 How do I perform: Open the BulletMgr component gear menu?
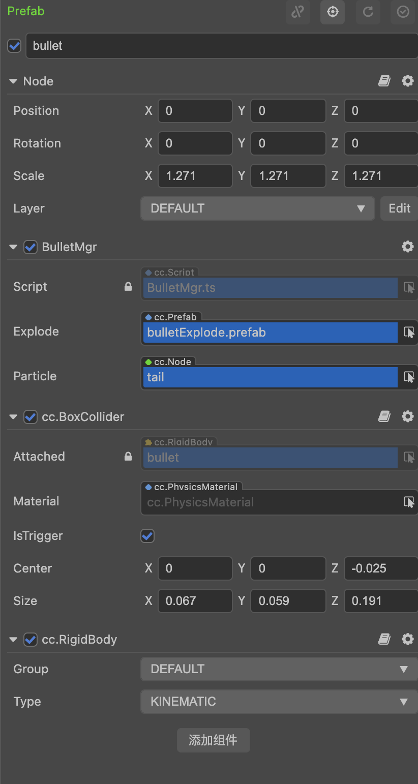tap(408, 247)
